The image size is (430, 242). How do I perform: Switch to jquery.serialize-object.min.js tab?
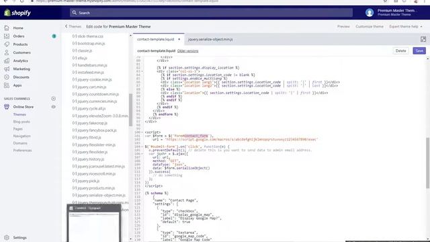[210, 39]
